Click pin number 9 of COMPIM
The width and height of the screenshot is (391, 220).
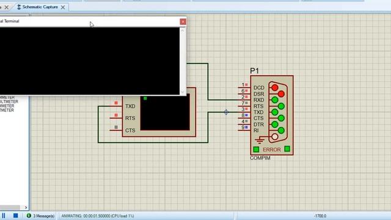[243, 128]
